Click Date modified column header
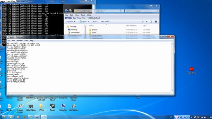This screenshot has width=212, height=119. 131,26
